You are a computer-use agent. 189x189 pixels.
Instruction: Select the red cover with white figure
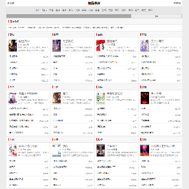(x=101, y=46)
